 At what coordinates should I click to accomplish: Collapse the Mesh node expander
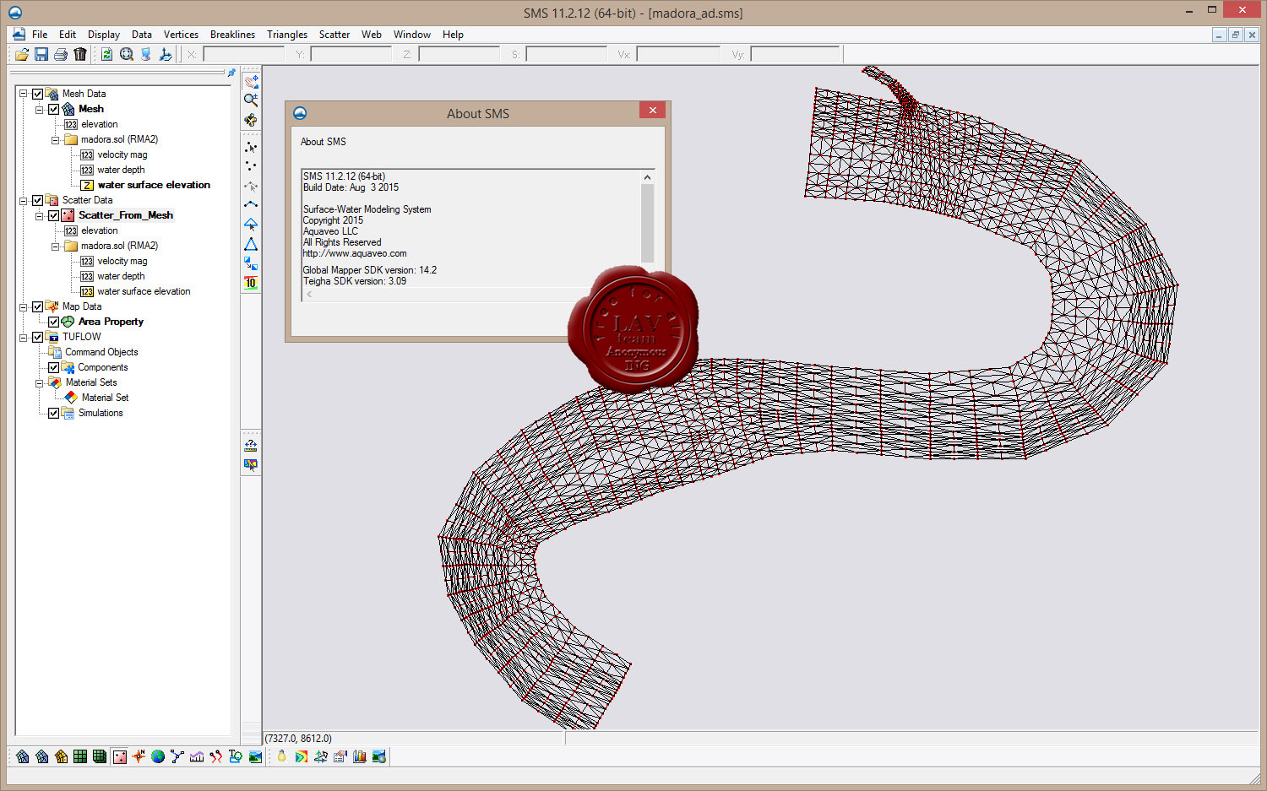tap(40, 109)
